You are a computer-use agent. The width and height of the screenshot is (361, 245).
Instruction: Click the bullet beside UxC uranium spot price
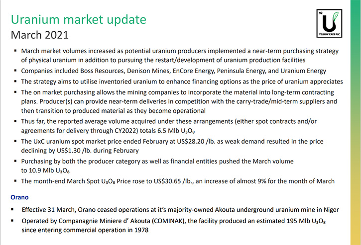pos(15,141)
